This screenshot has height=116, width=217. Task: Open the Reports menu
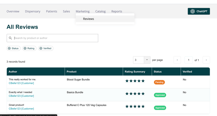pos(117,11)
